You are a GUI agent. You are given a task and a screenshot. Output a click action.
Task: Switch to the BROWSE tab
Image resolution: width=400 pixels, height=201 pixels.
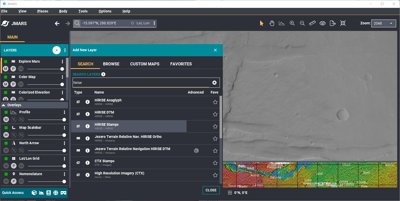[111, 64]
